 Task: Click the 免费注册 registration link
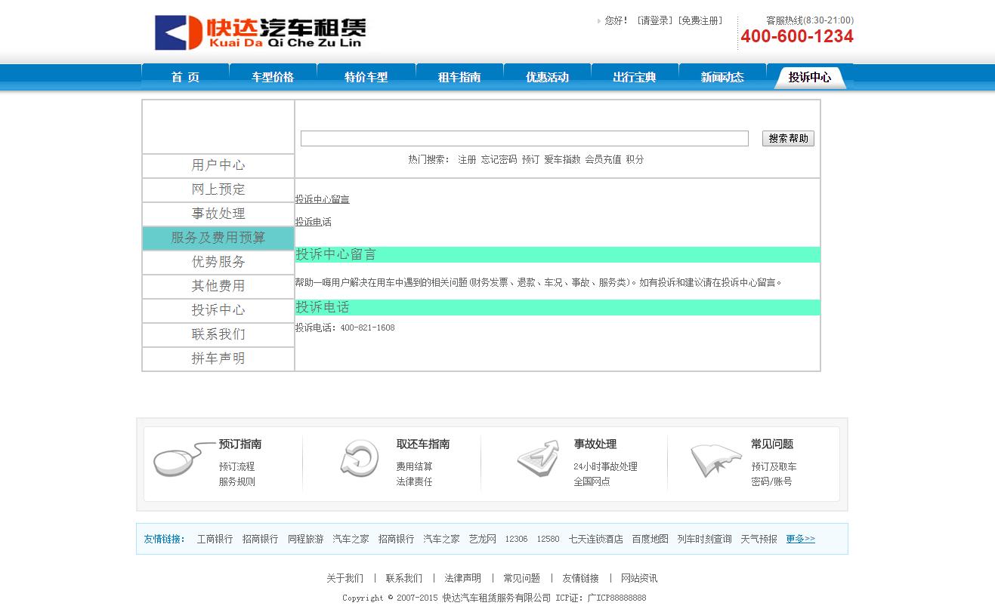(x=700, y=21)
